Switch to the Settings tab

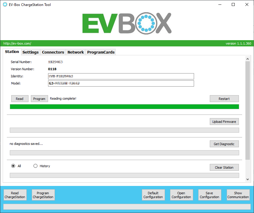coord(30,52)
